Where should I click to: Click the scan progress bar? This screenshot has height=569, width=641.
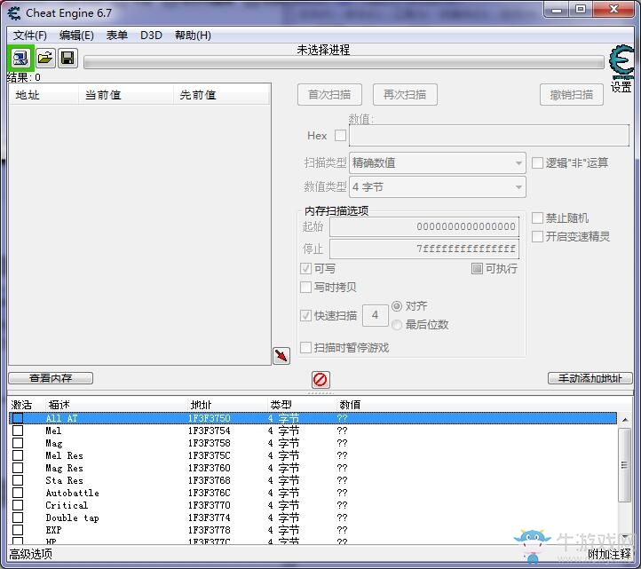click(x=344, y=62)
